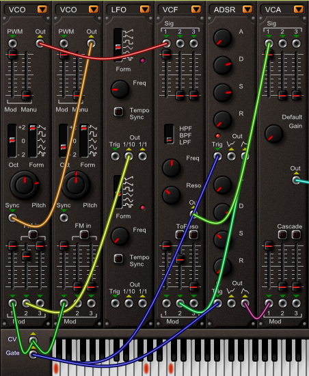Open the VCF module dropdown arrow
The image size is (309, 376).
pyautogui.click(x=196, y=10)
